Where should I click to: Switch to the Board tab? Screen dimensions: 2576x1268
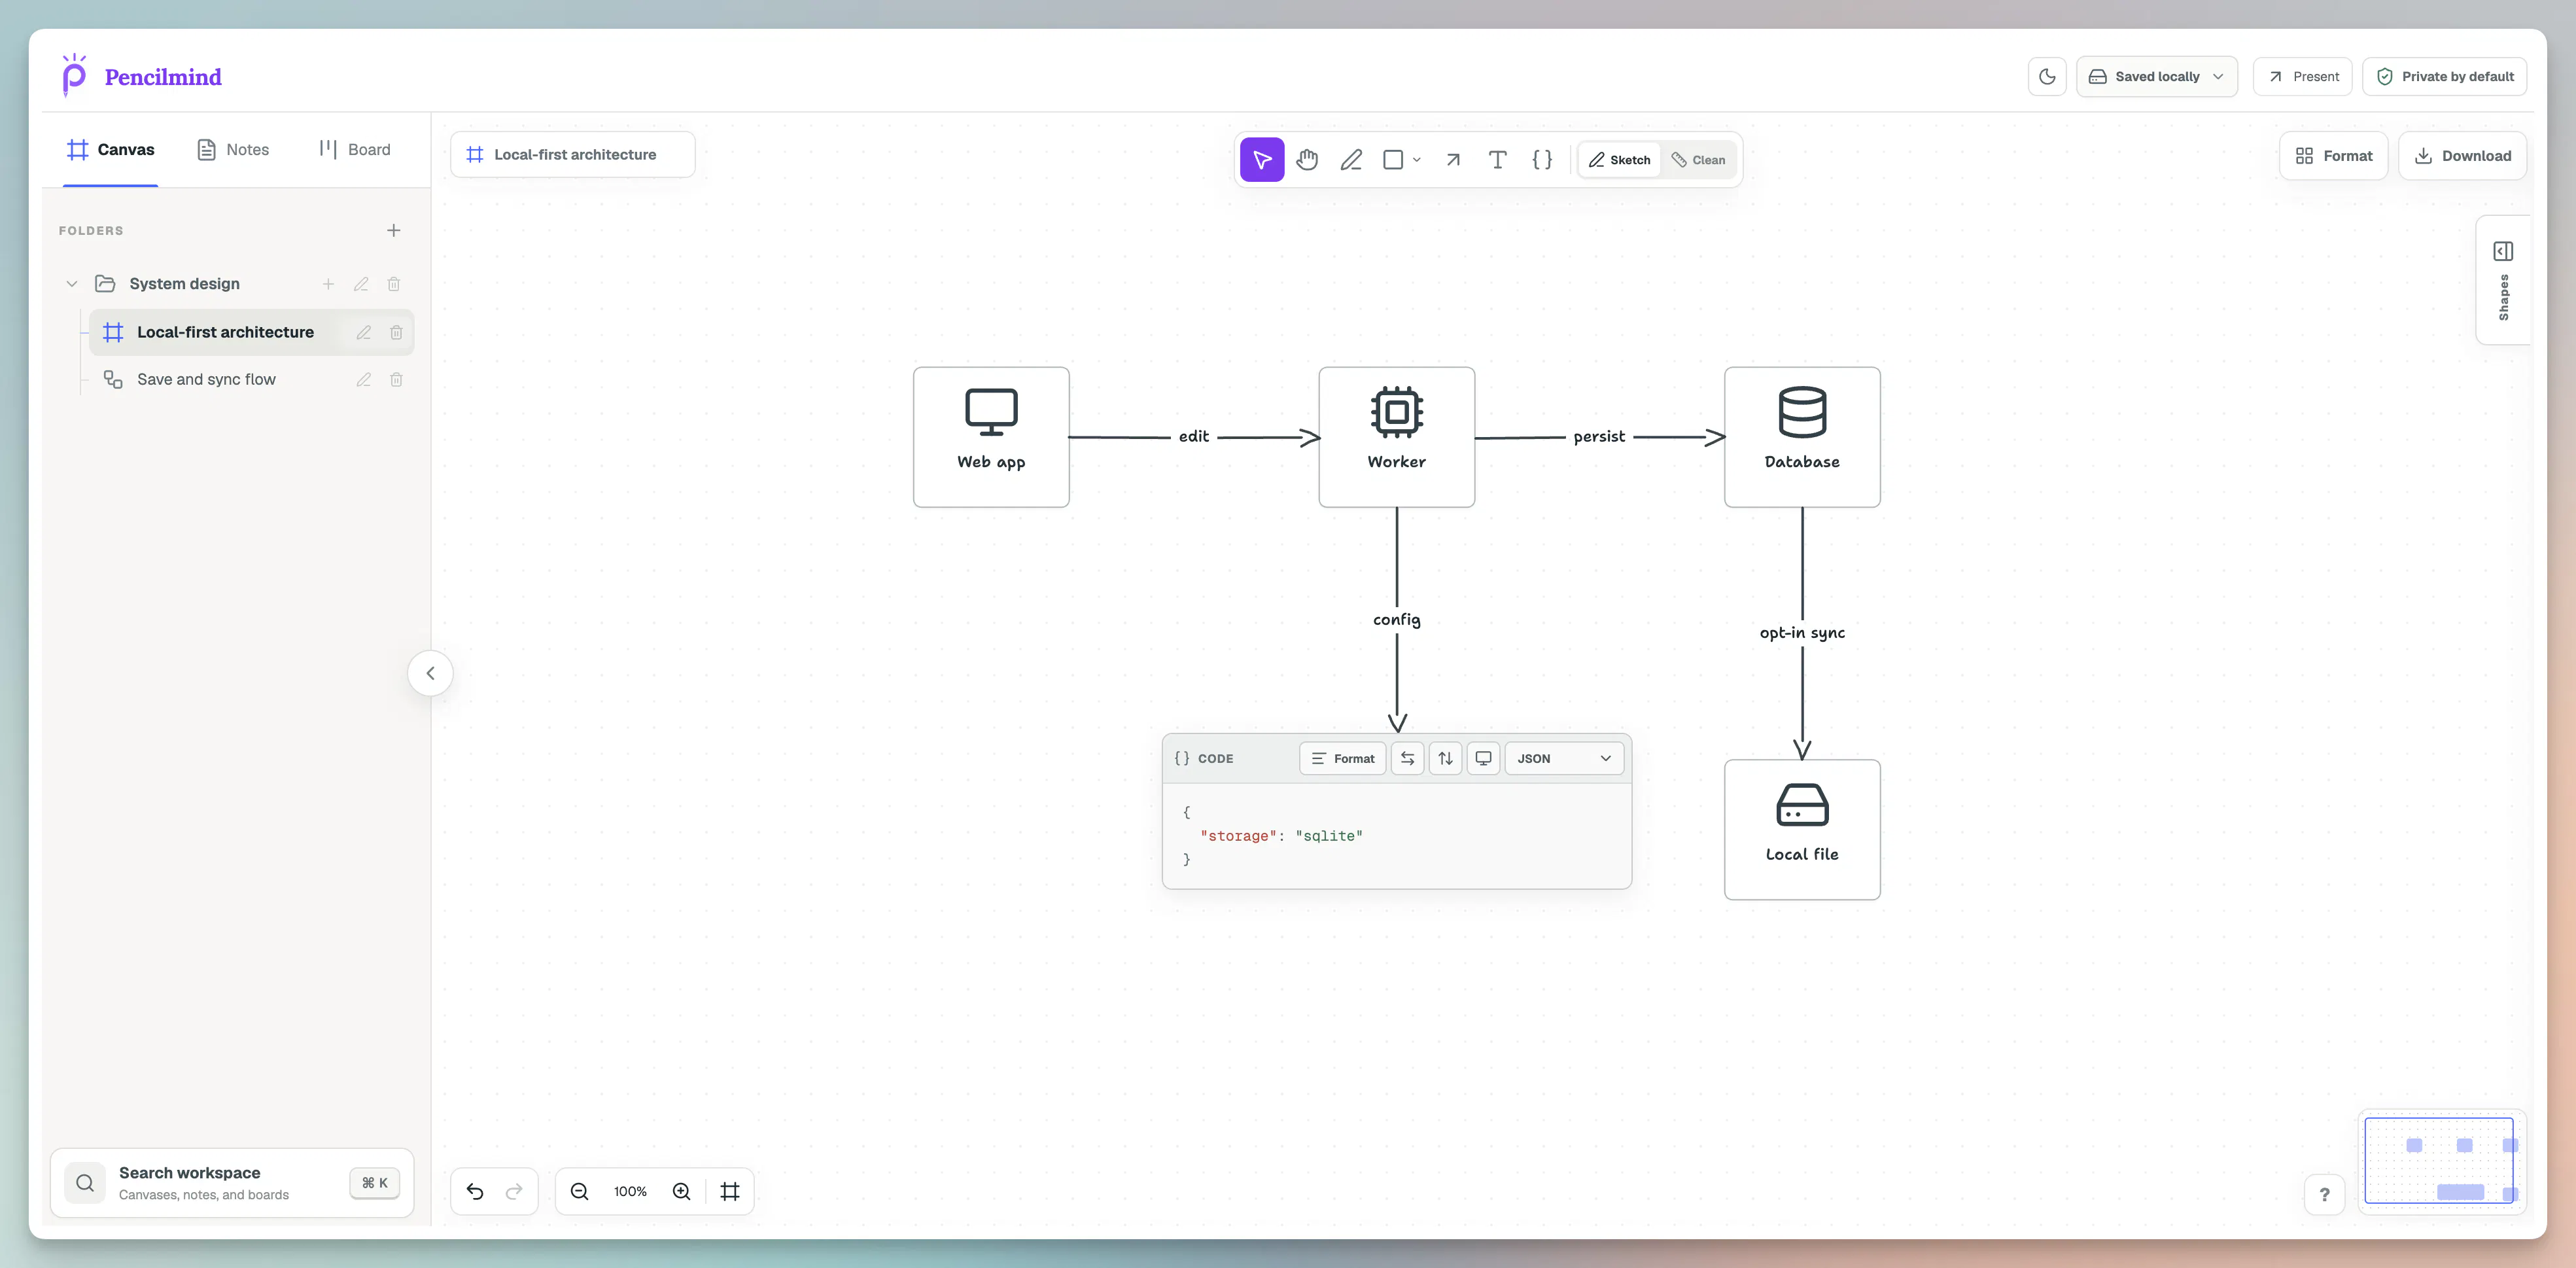tap(355, 150)
